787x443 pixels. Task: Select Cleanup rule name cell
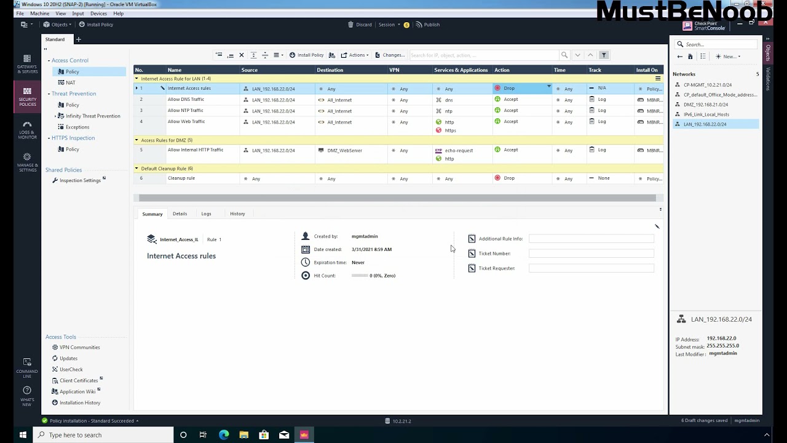[202, 178]
